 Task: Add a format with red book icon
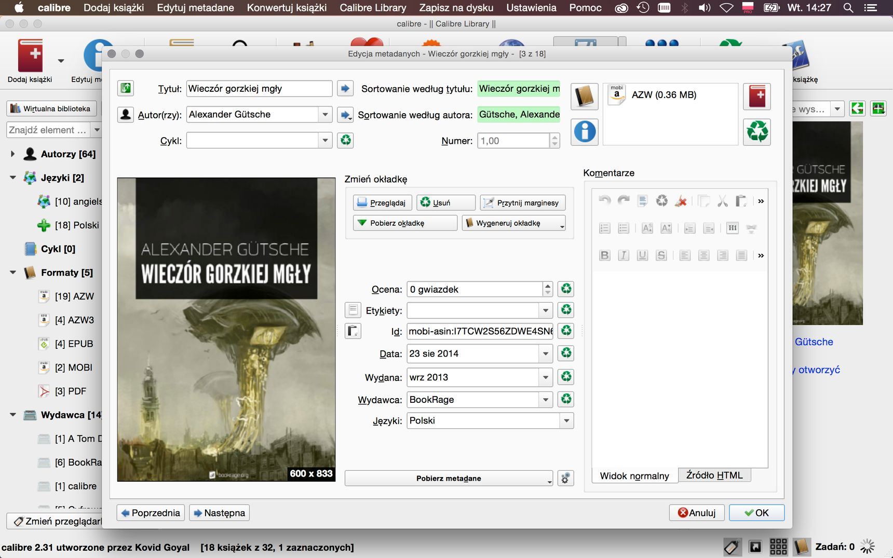coord(757,97)
